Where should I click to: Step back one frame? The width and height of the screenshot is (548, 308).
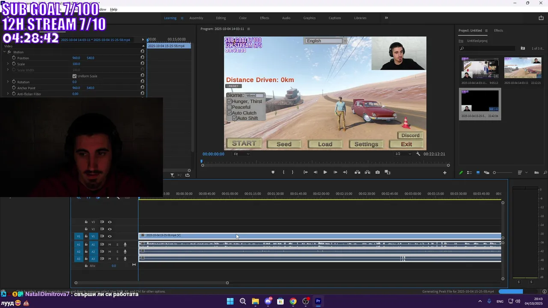coord(316,172)
